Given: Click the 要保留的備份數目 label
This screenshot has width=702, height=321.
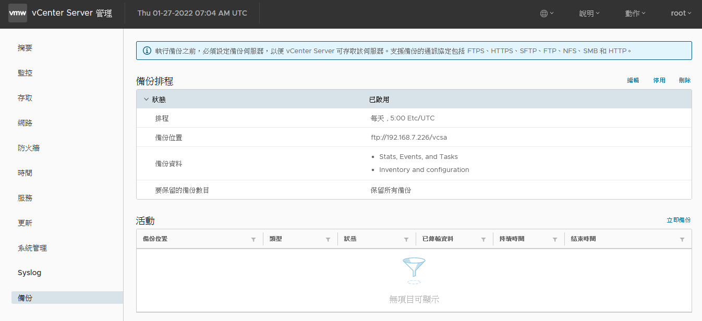Looking at the screenshot, I should pos(182,190).
